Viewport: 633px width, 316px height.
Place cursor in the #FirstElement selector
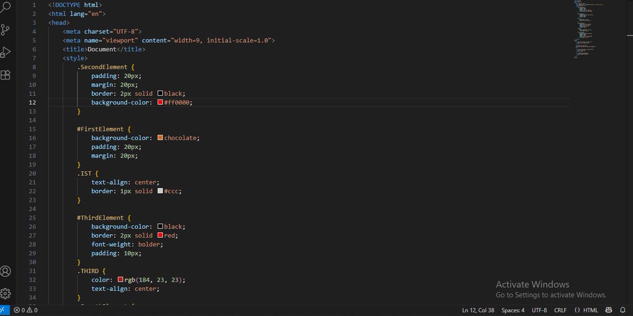click(x=100, y=129)
